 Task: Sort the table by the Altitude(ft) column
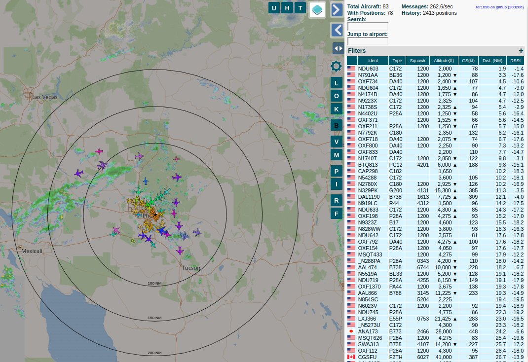(x=444, y=61)
